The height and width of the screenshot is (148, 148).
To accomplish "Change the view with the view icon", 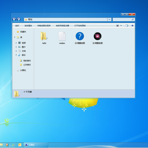I will coord(118,26).
